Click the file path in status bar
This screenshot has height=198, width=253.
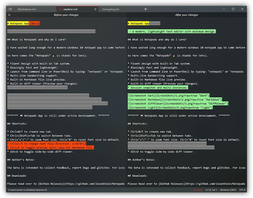click(x=27, y=190)
